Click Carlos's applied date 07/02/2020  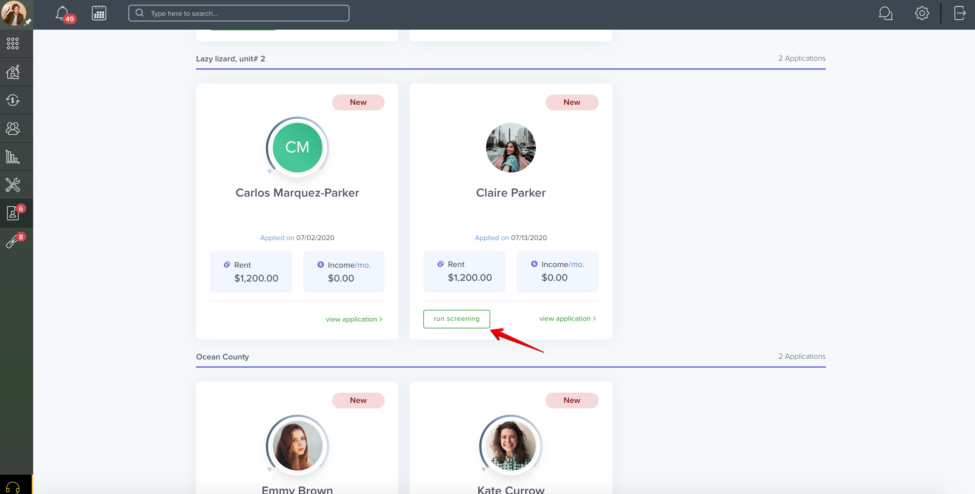(x=315, y=238)
